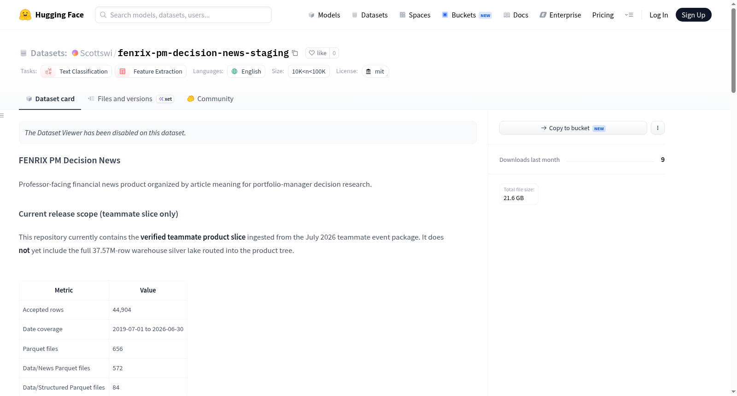Click the Buckets nav icon
Viewport: 737px width, 396px height.
click(x=445, y=15)
